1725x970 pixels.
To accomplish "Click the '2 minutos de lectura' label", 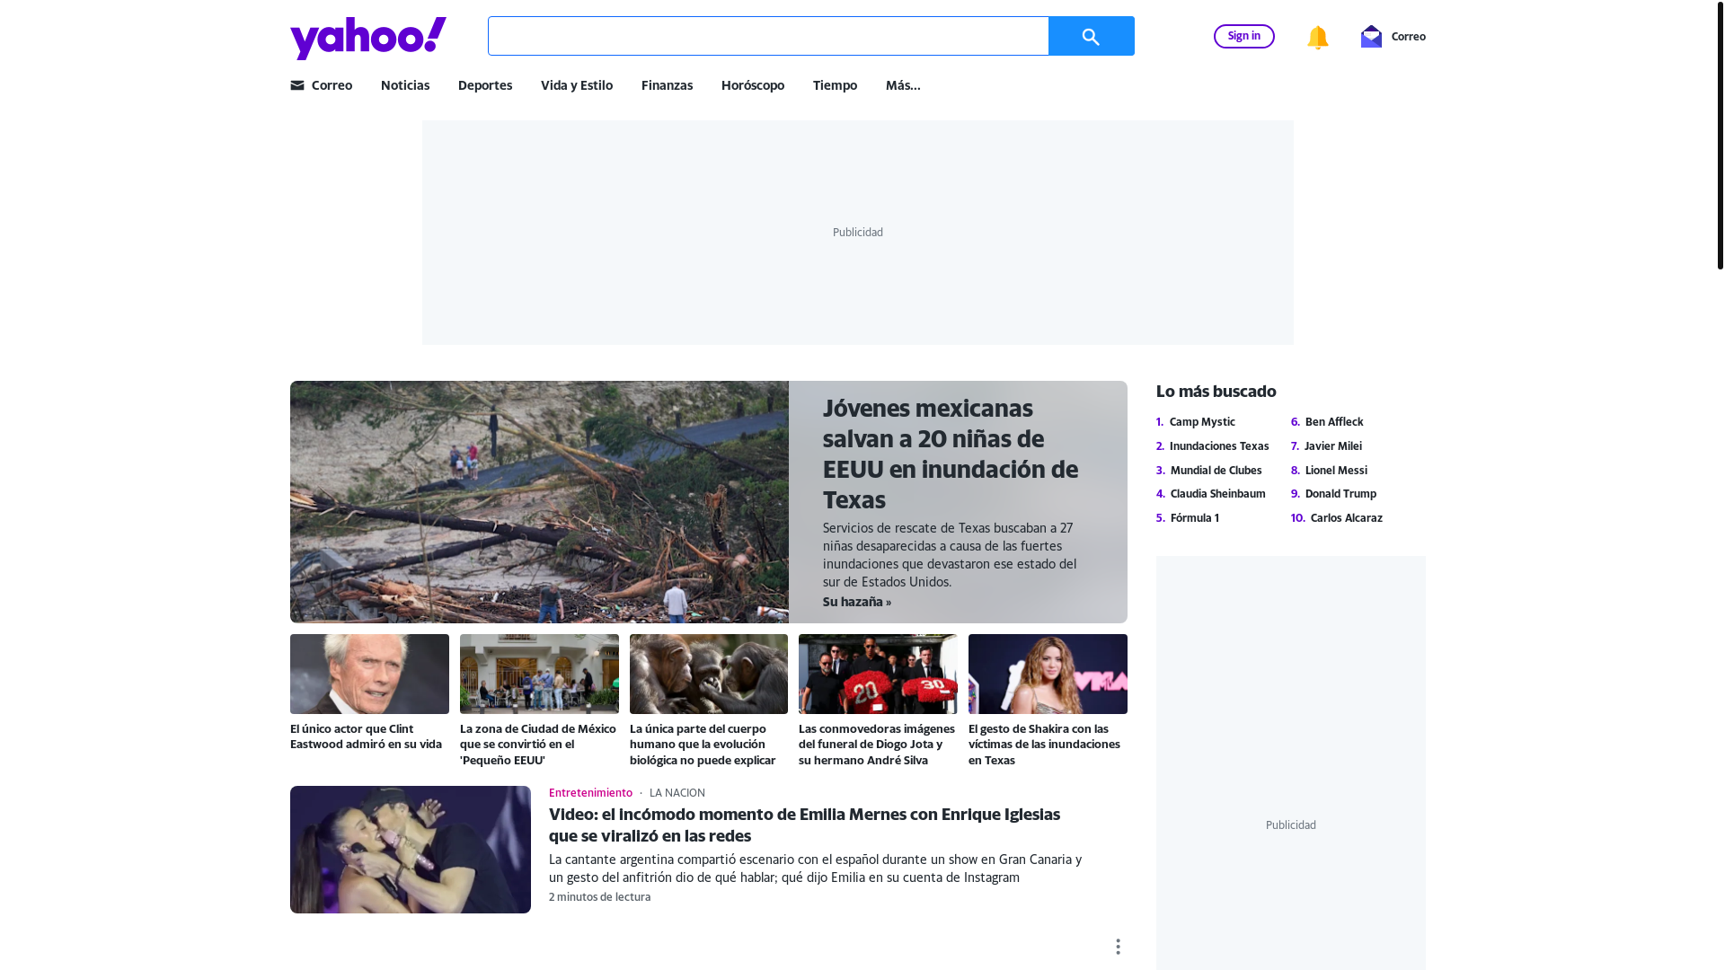I will pos(600,897).
